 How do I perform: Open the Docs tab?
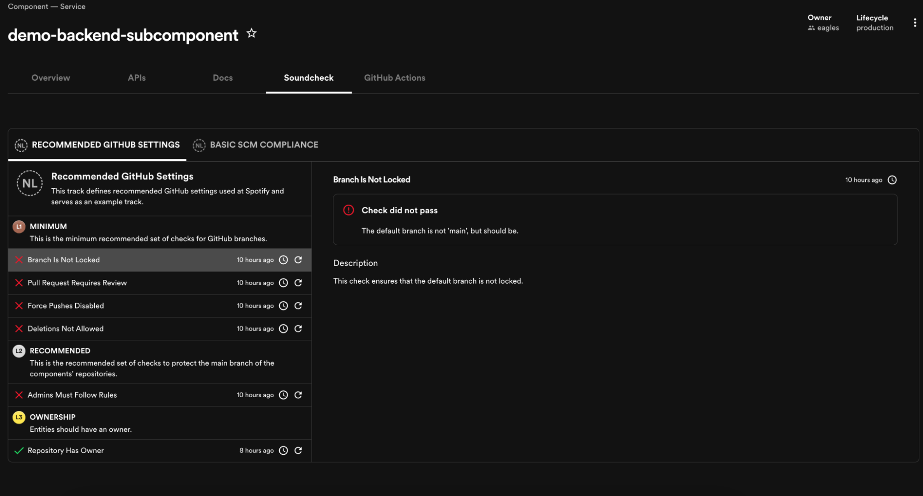coord(223,78)
